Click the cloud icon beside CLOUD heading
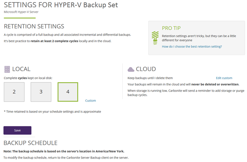Image resolution: width=247 pixels, height=162 pixels. pyautogui.click(x=131, y=69)
